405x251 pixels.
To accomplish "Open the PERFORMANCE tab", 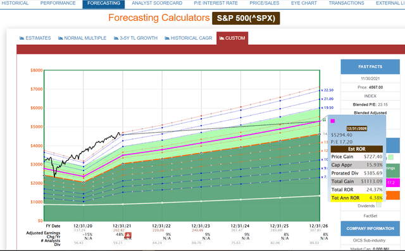I will pos(58,3).
